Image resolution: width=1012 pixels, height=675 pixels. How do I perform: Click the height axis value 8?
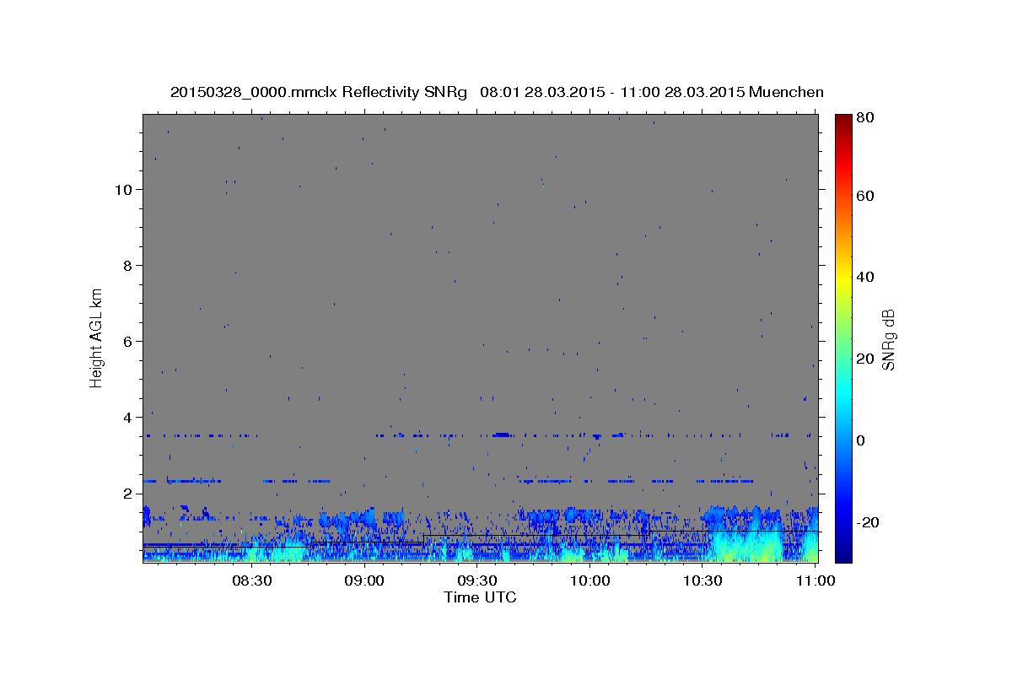(x=126, y=265)
